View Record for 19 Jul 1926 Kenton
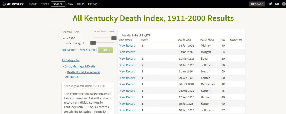 pyautogui.click(x=127, y=104)
